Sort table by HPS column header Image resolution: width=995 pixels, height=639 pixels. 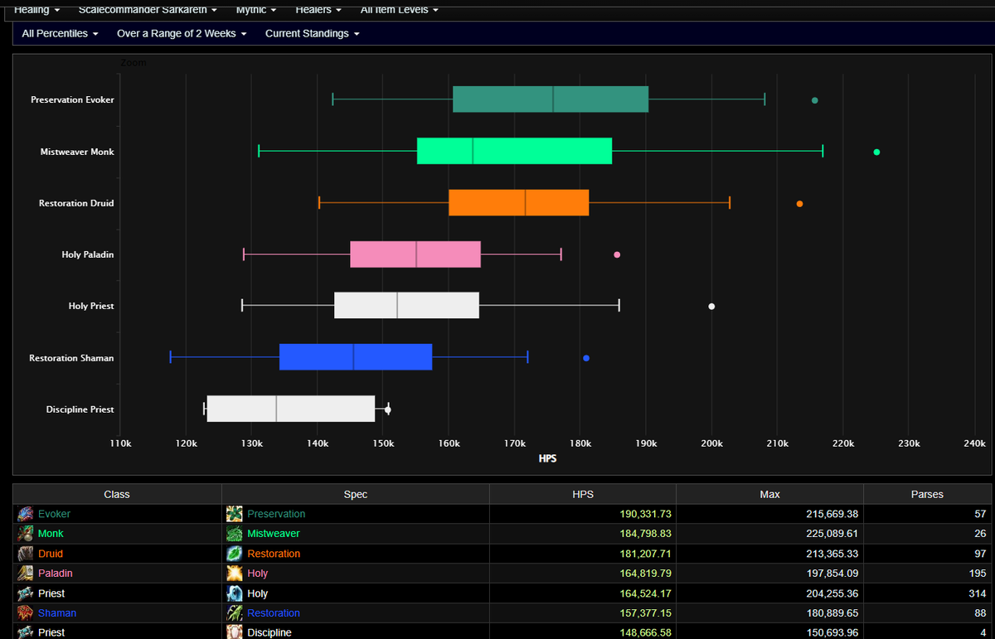[582, 494]
